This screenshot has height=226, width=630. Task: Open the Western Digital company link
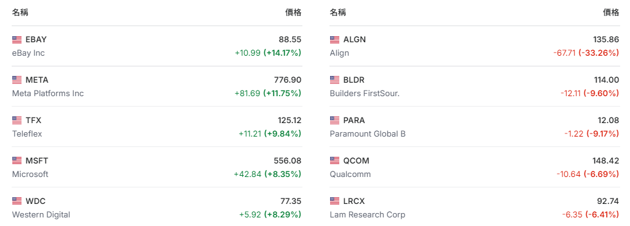pyautogui.click(x=41, y=215)
